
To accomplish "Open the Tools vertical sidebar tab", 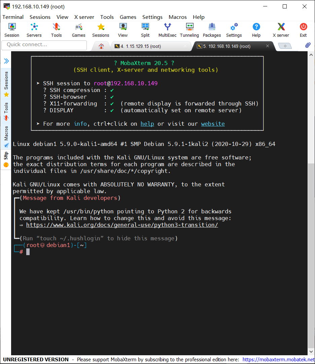I will pyautogui.click(x=6, y=111).
